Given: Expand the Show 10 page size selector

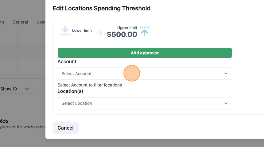Looking at the screenshot, I should click(15, 89).
